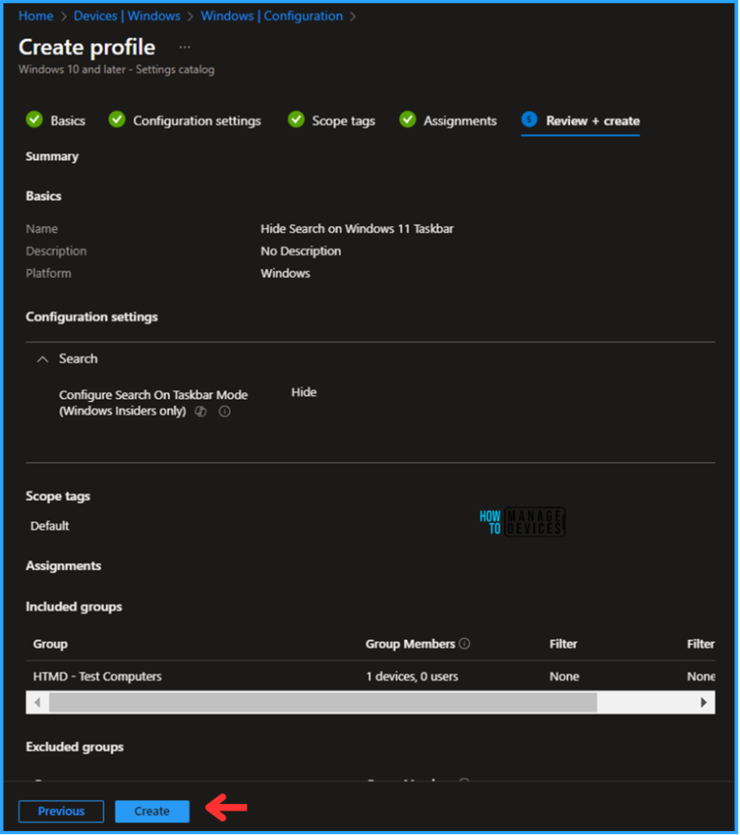Click the info icon next to Group Members
Image resolution: width=740 pixels, height=835 pixels.
464,644
